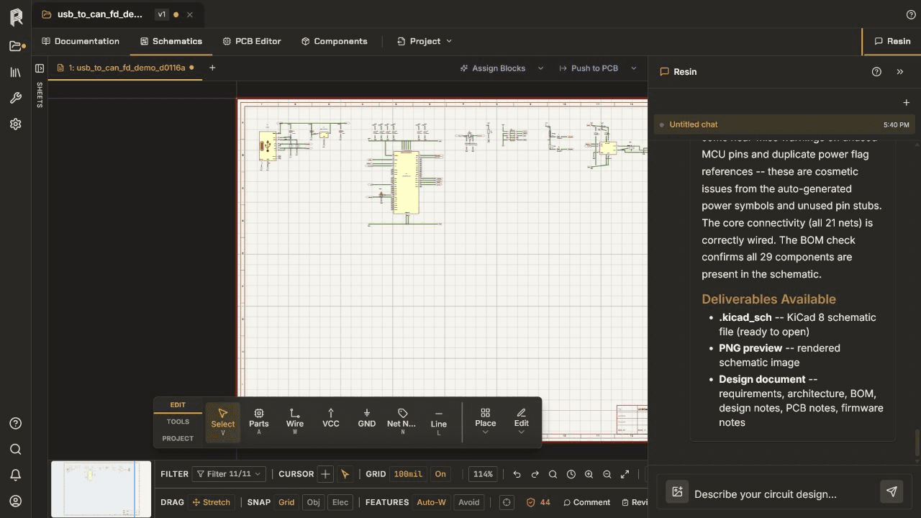Open the folder icon in left sidebar
921x518 pixels.
click(16, 46)
